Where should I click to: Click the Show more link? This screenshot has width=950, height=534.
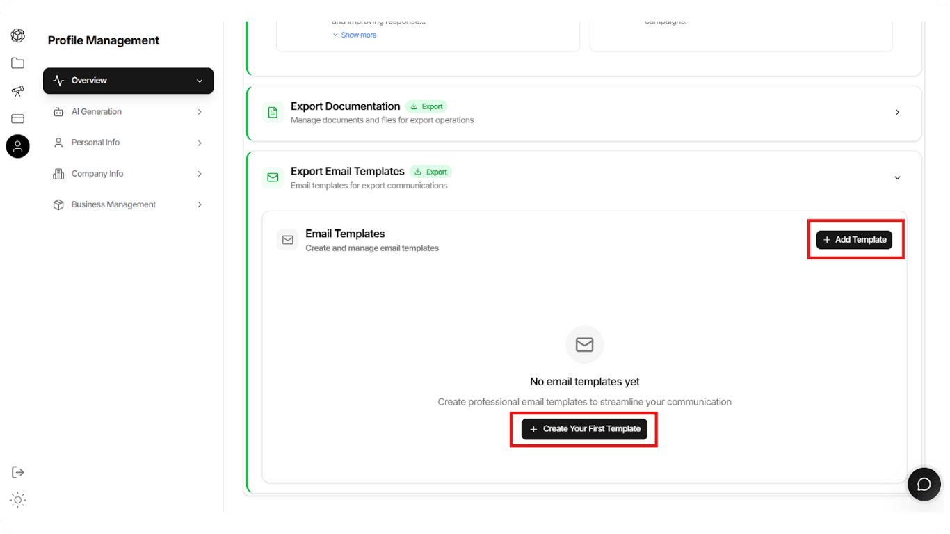(x=355, y=34)
